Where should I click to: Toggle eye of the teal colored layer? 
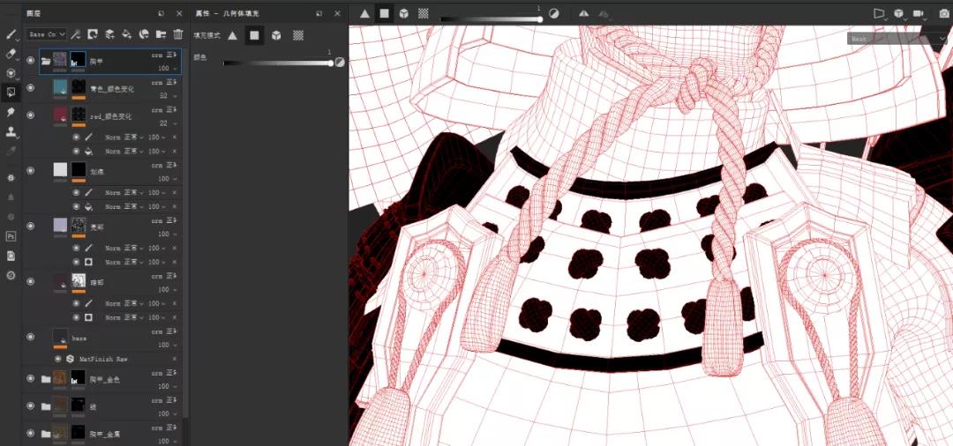click(x=30, y=88)
